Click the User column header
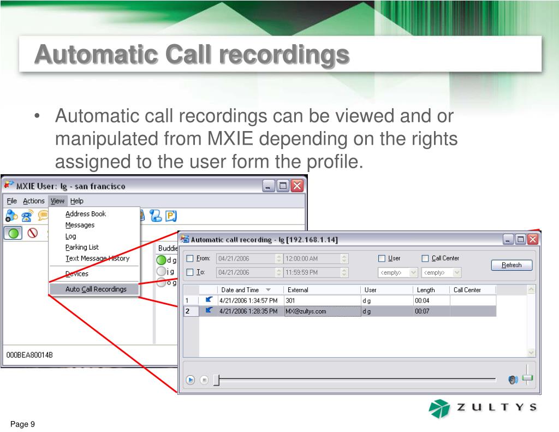Viewport: 559px width, 432px height. (387, 289)
